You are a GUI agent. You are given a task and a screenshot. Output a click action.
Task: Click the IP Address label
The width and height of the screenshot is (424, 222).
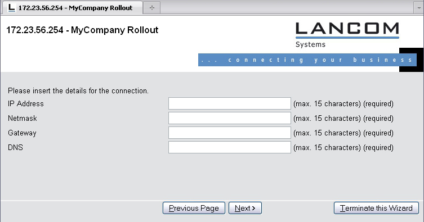click(26, 103)
